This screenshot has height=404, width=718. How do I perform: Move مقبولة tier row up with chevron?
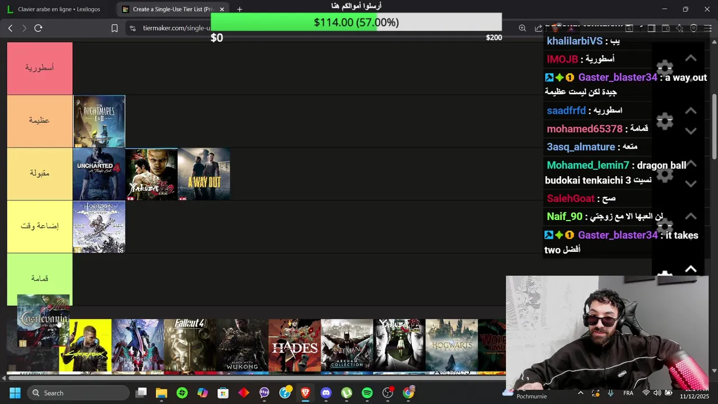coord(691,164)
